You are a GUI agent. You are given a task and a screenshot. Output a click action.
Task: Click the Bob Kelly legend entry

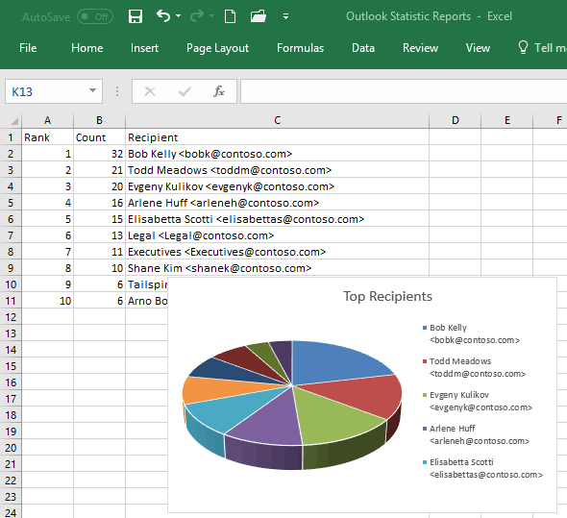coord(472,333)
